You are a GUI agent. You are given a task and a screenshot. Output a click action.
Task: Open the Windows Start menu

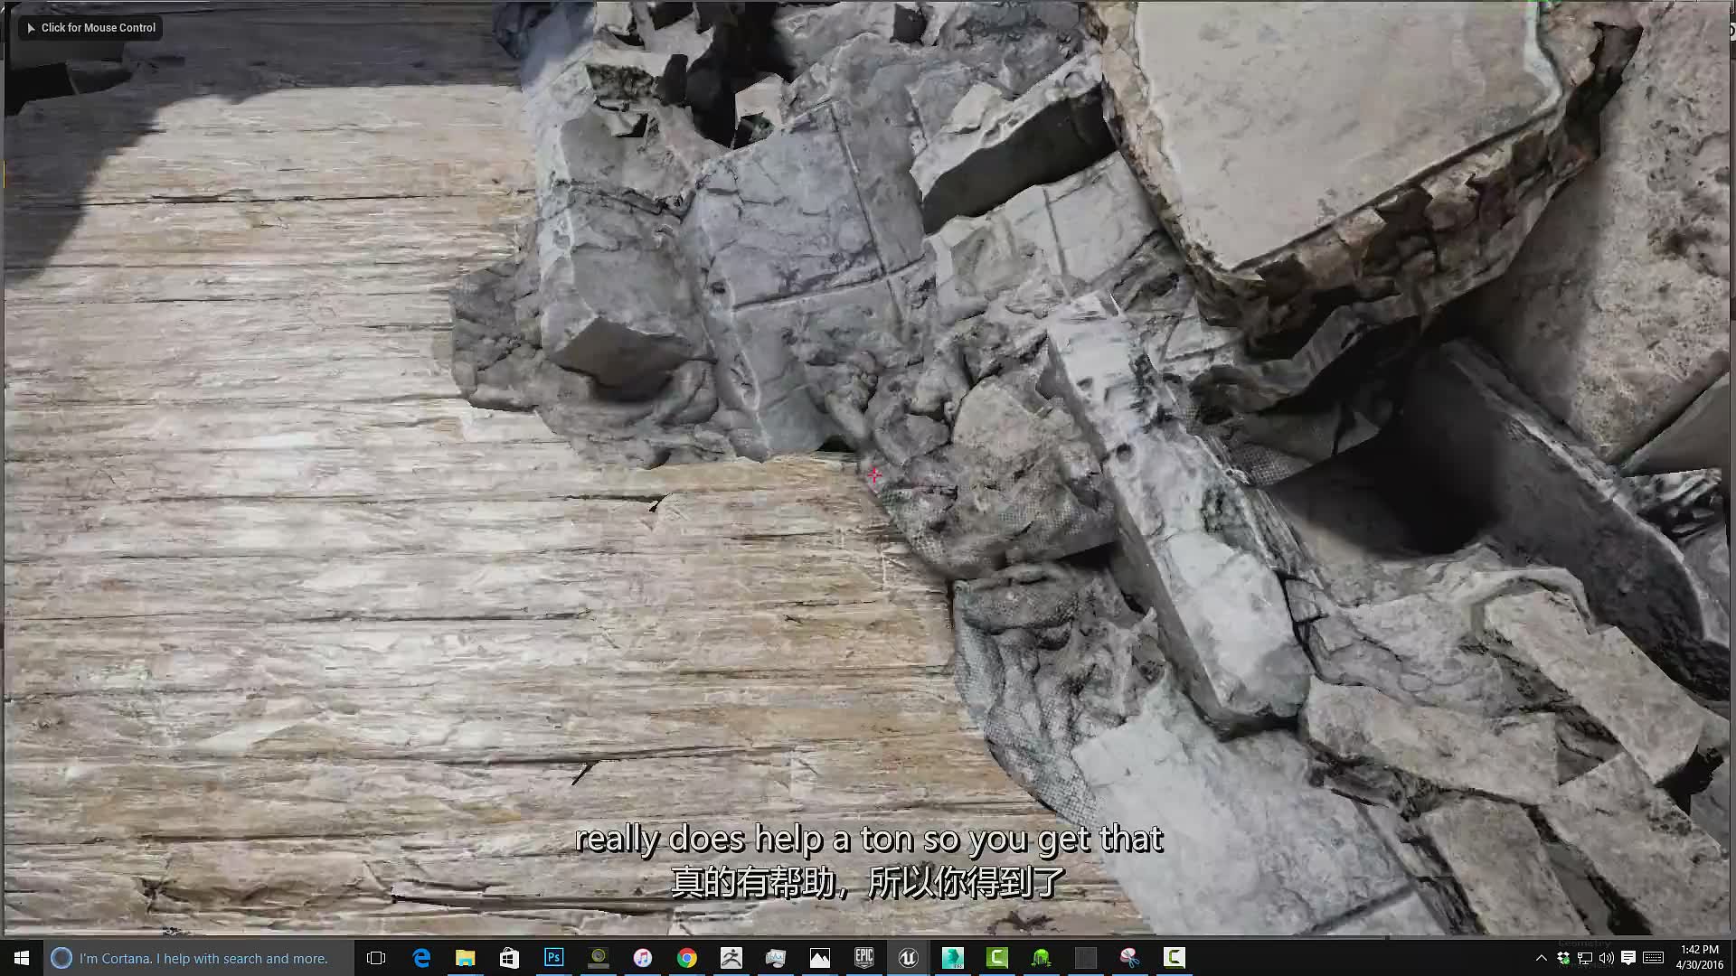22,958
